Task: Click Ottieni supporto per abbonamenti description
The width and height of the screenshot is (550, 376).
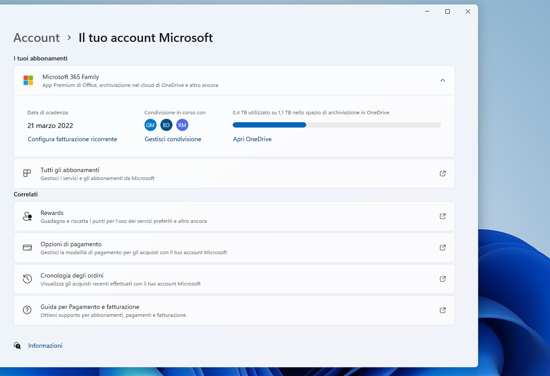Action: (x=113, y=315)
